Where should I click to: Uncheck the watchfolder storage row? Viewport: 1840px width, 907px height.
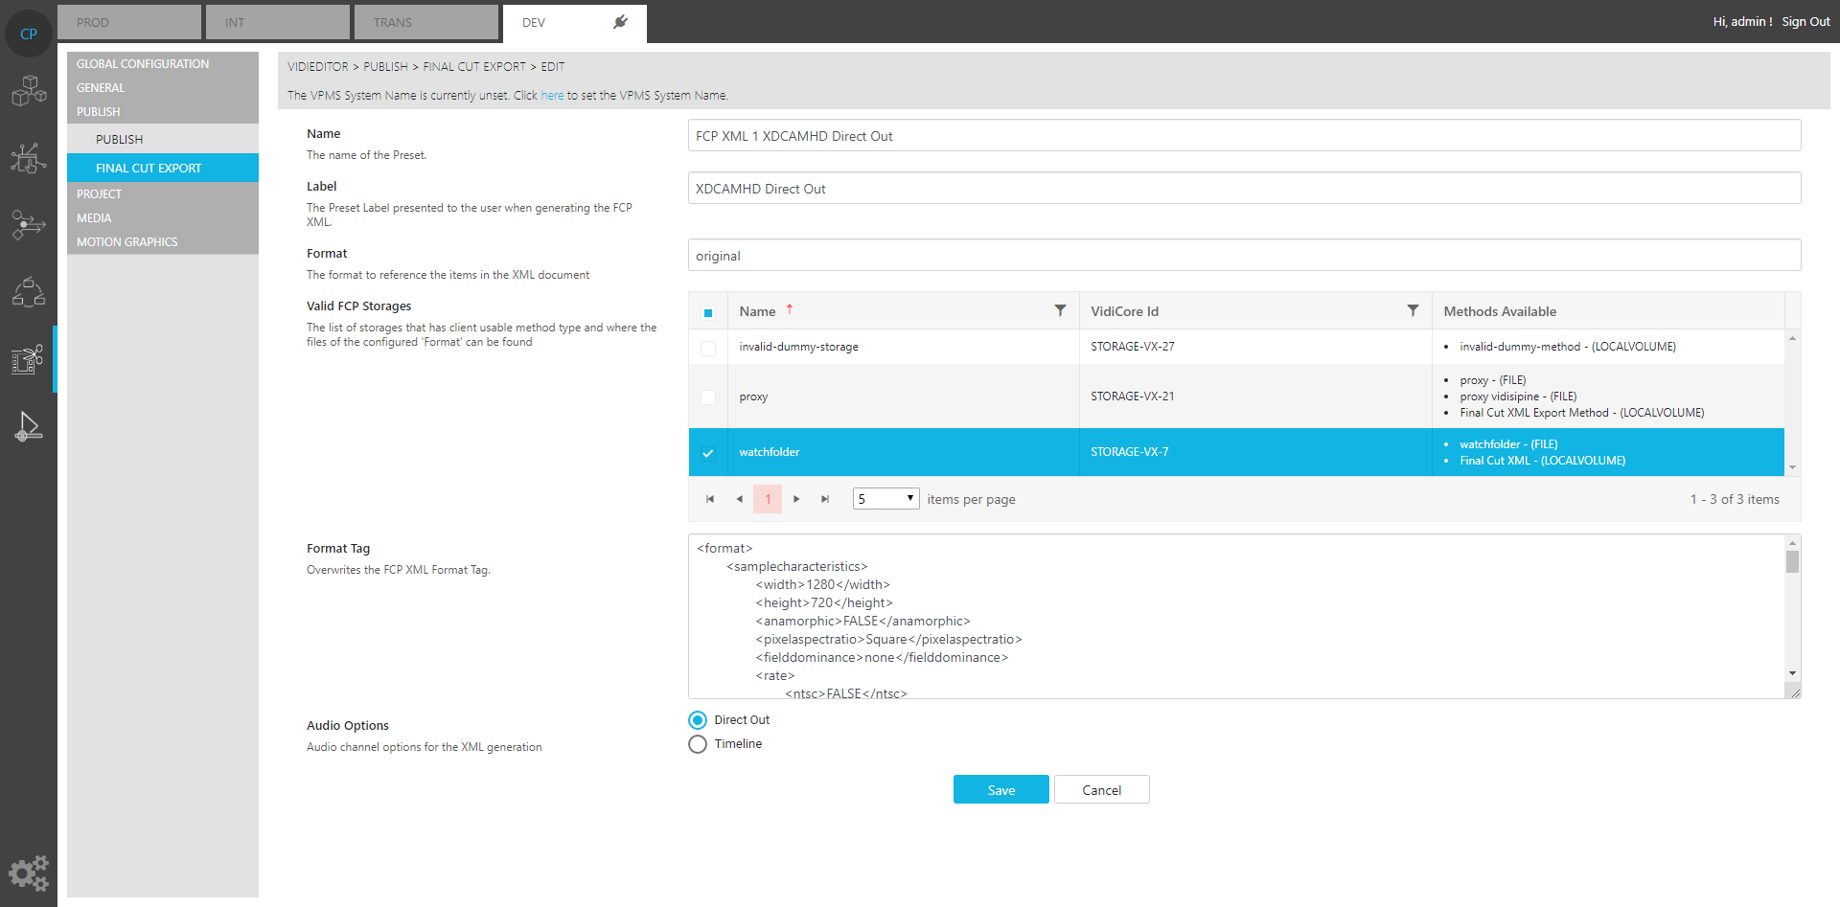708,451
